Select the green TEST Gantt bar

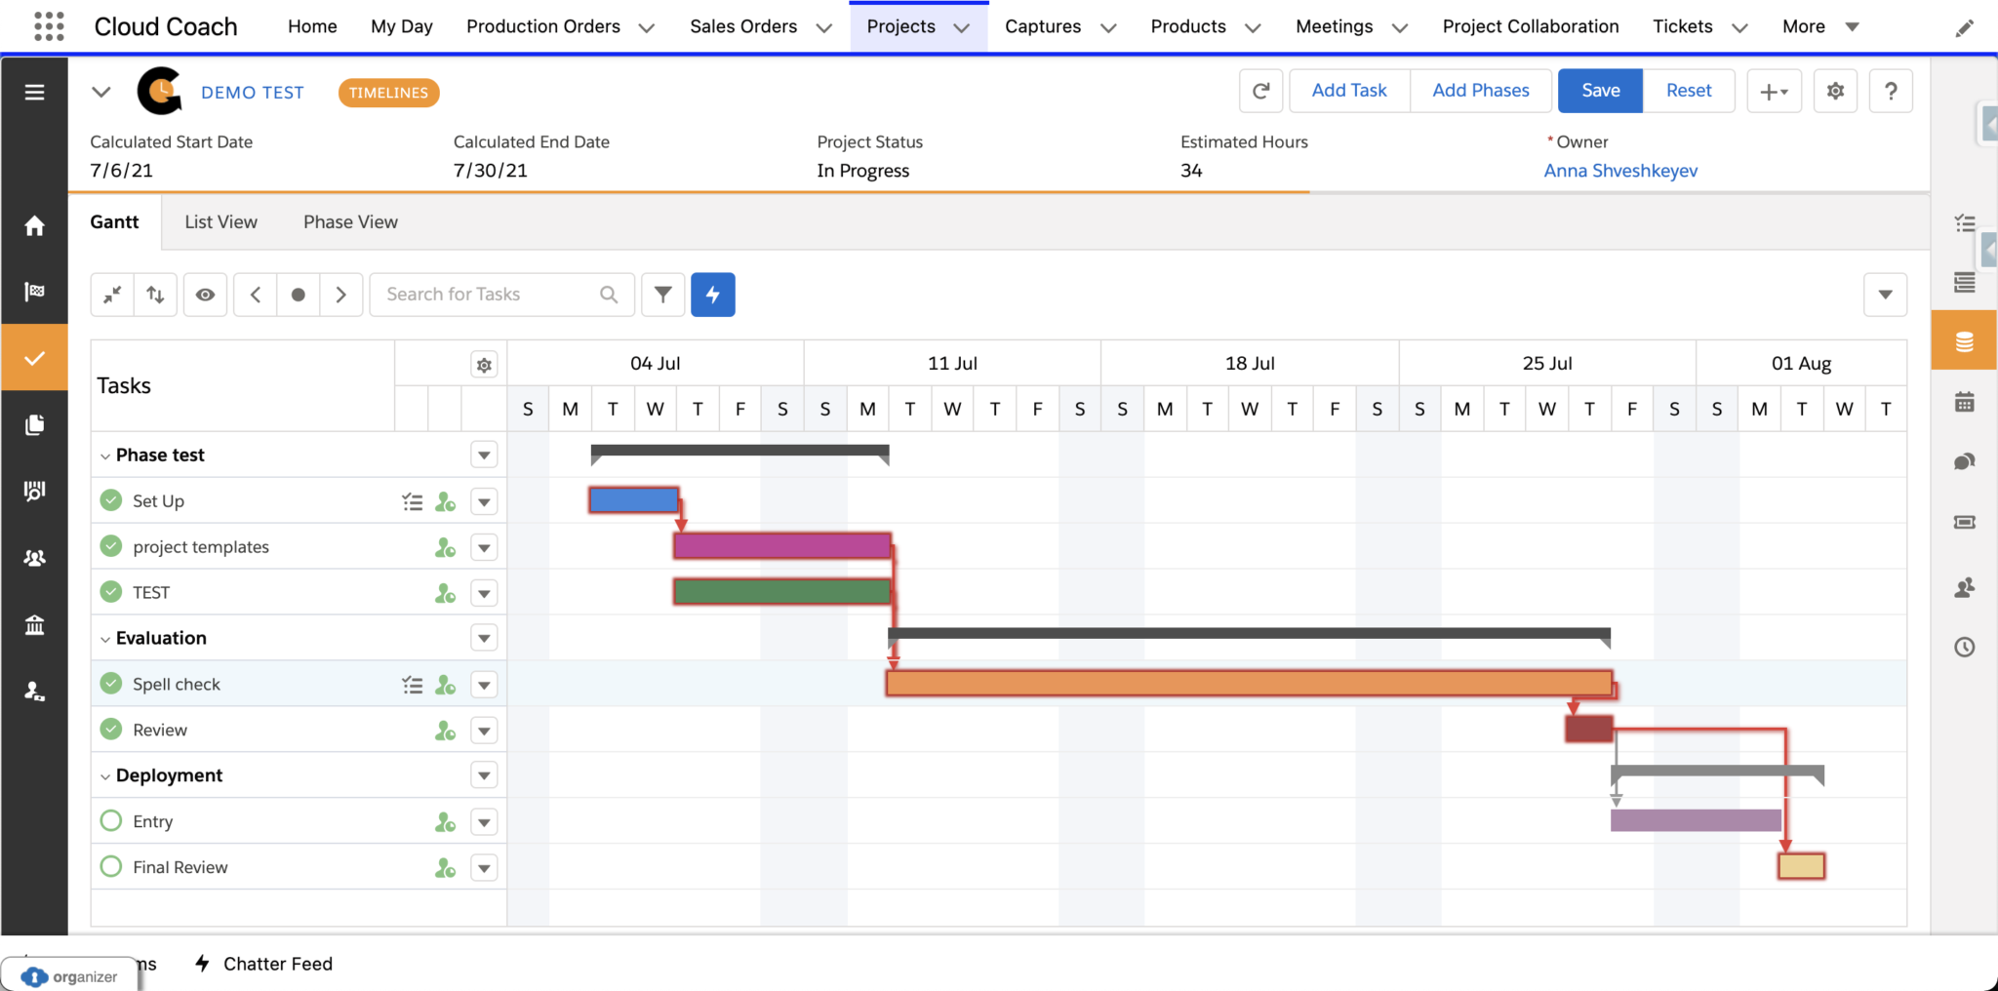[x=782, y=591]
